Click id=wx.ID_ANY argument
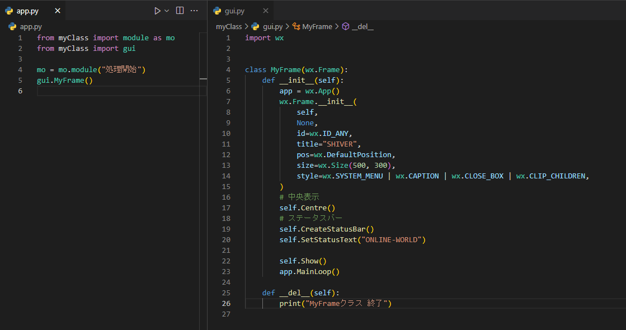 324,134
